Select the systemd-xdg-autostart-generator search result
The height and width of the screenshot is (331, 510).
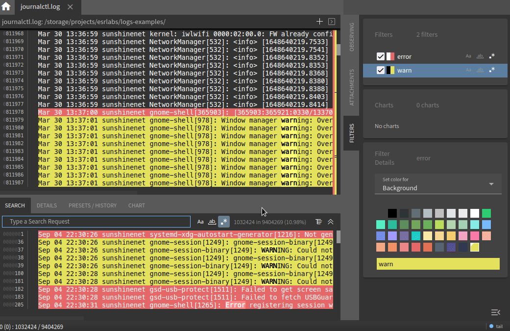[185, 235]
